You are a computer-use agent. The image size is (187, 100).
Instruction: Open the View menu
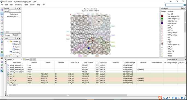11,5
